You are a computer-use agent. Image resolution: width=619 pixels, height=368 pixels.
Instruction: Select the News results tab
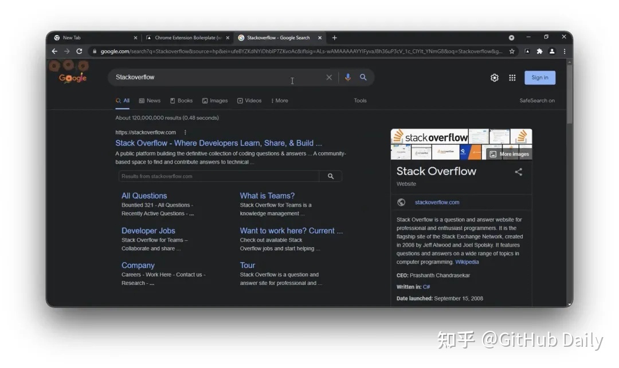(x=150, y=101)
